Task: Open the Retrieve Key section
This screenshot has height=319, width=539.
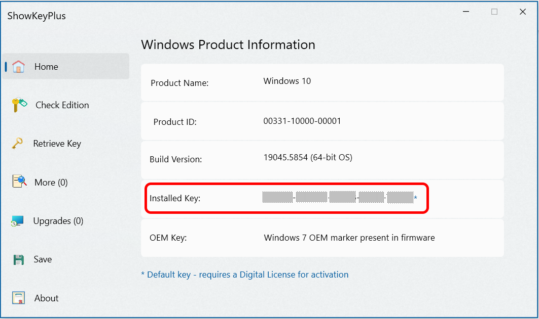Action: (x=57, y=144)
